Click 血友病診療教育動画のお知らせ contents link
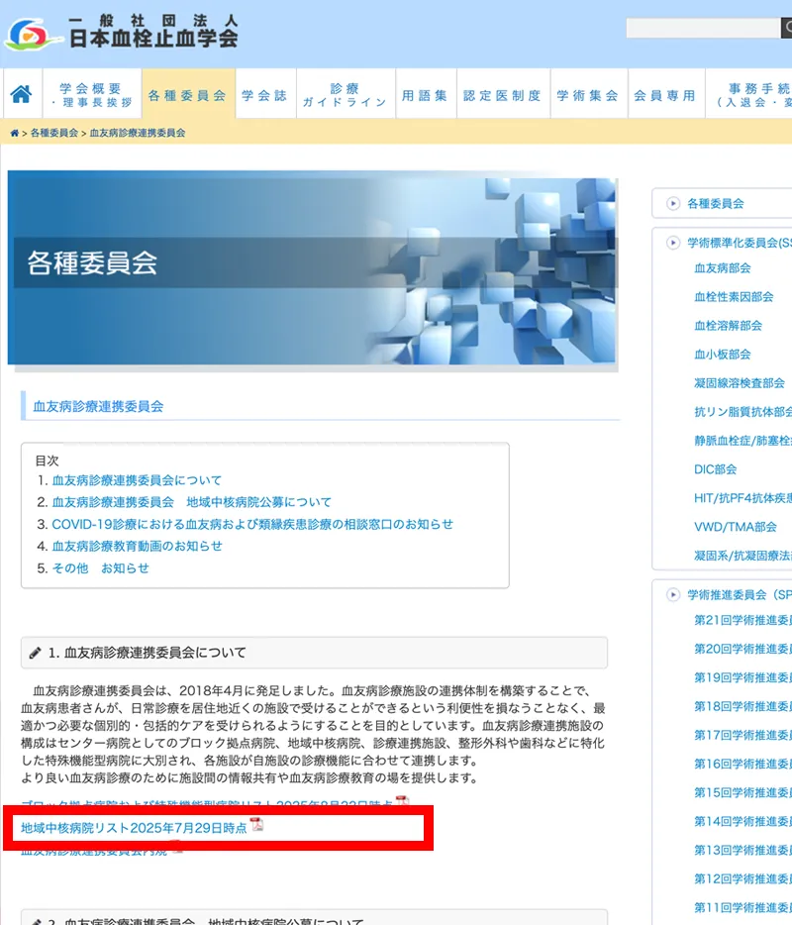The width and height of the screenshot is (792, 925). [137, 546]
